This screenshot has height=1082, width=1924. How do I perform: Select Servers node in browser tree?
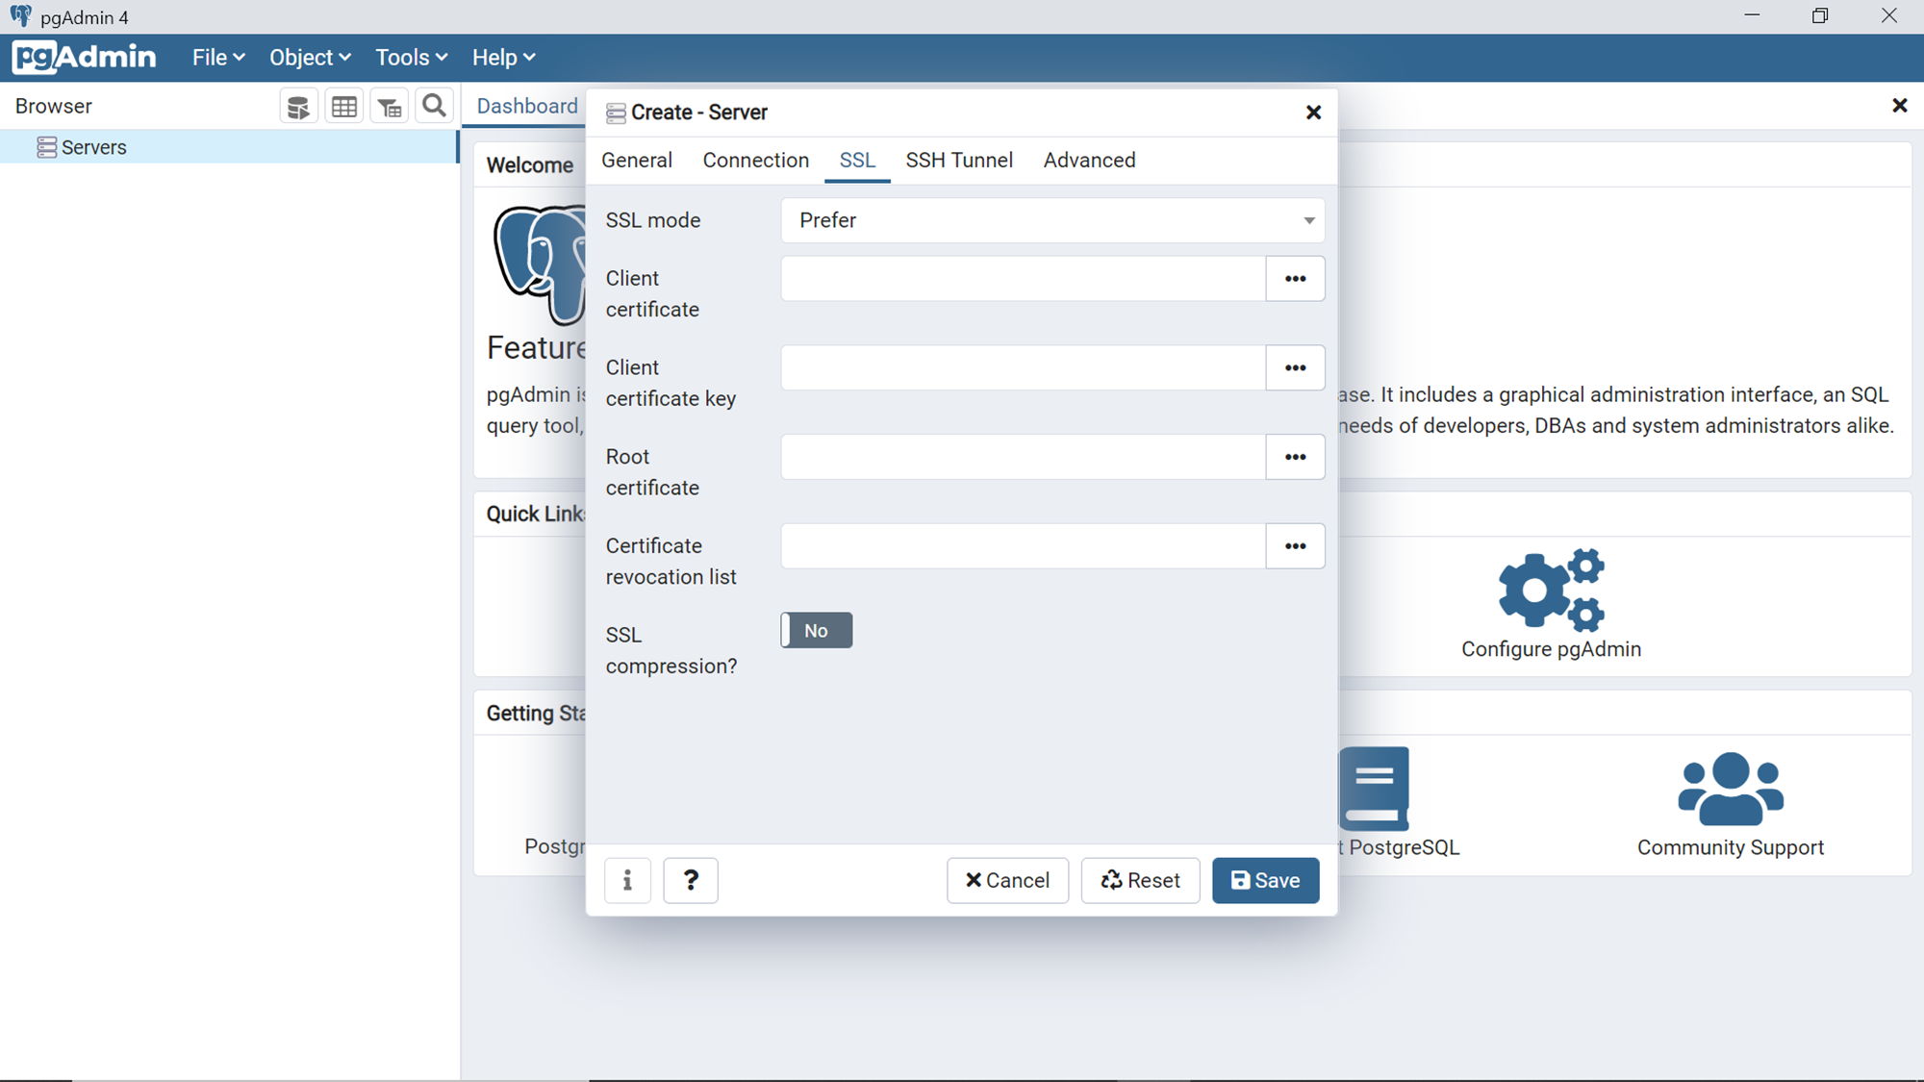93,147
